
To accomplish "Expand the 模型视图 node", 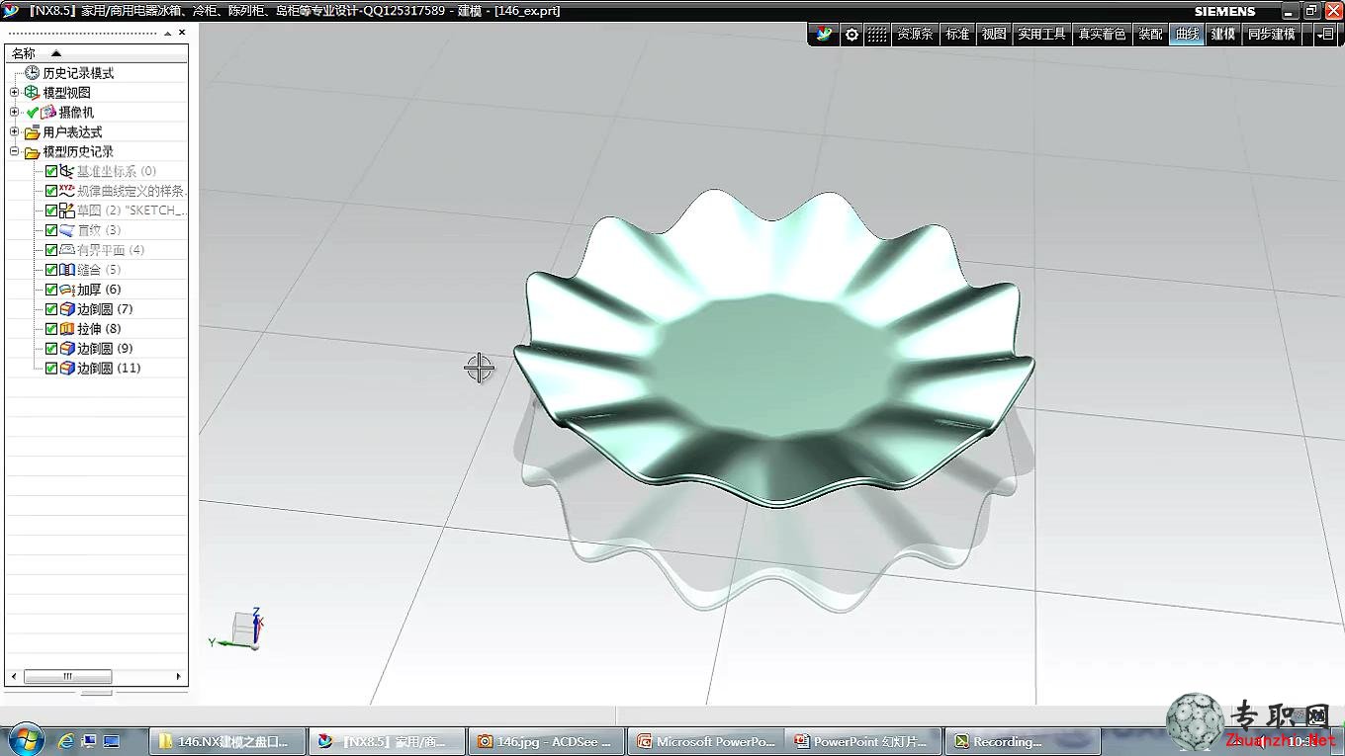I will (14, 92).
